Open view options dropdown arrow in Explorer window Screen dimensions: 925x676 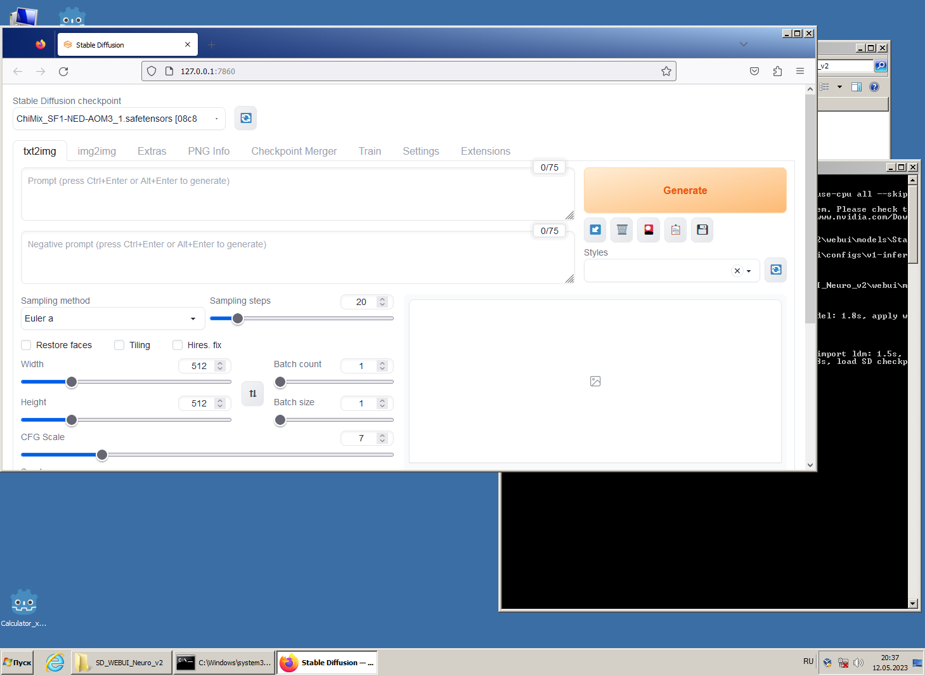tap(839, 87)
